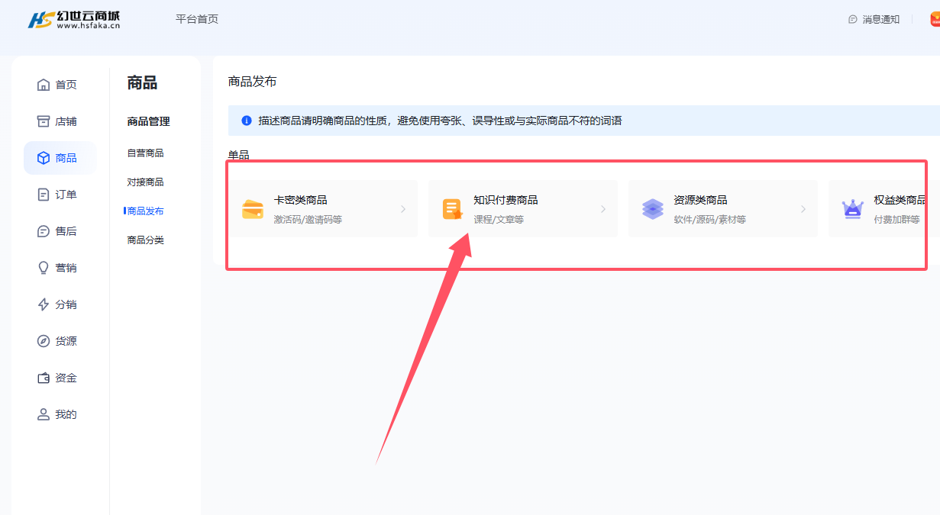Choose the 卡密类商品 product title
Viewport: 940px width, 515px height.
click(301, 200)
